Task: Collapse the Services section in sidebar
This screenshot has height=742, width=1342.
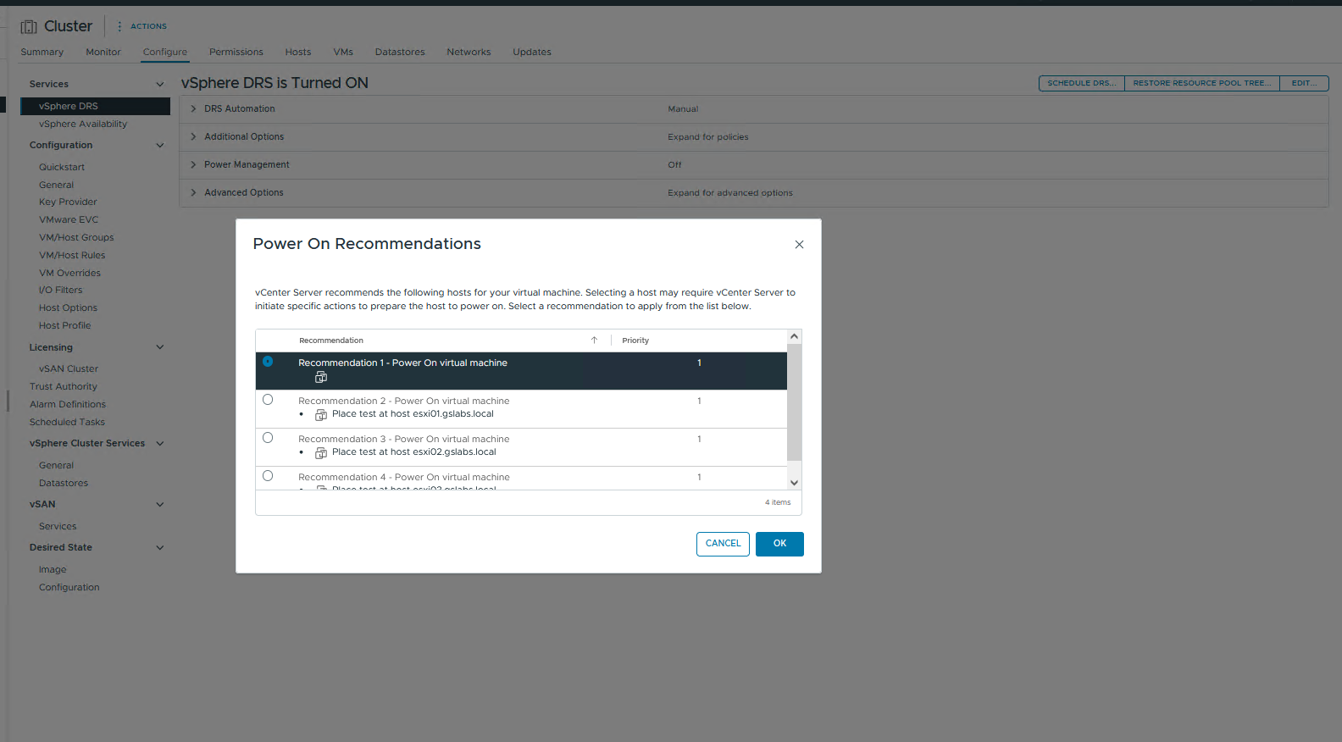Action: click(160, 84)
